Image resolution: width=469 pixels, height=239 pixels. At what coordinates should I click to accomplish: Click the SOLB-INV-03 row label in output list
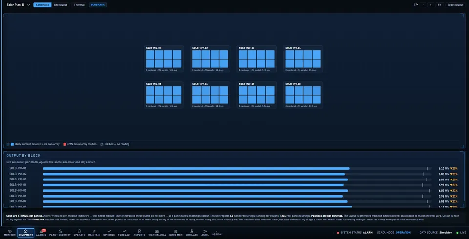click(x=18, y=179)
